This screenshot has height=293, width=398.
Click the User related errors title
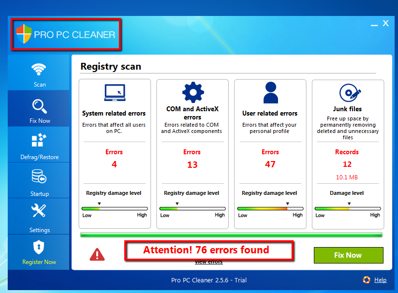[x=270, y=113]
